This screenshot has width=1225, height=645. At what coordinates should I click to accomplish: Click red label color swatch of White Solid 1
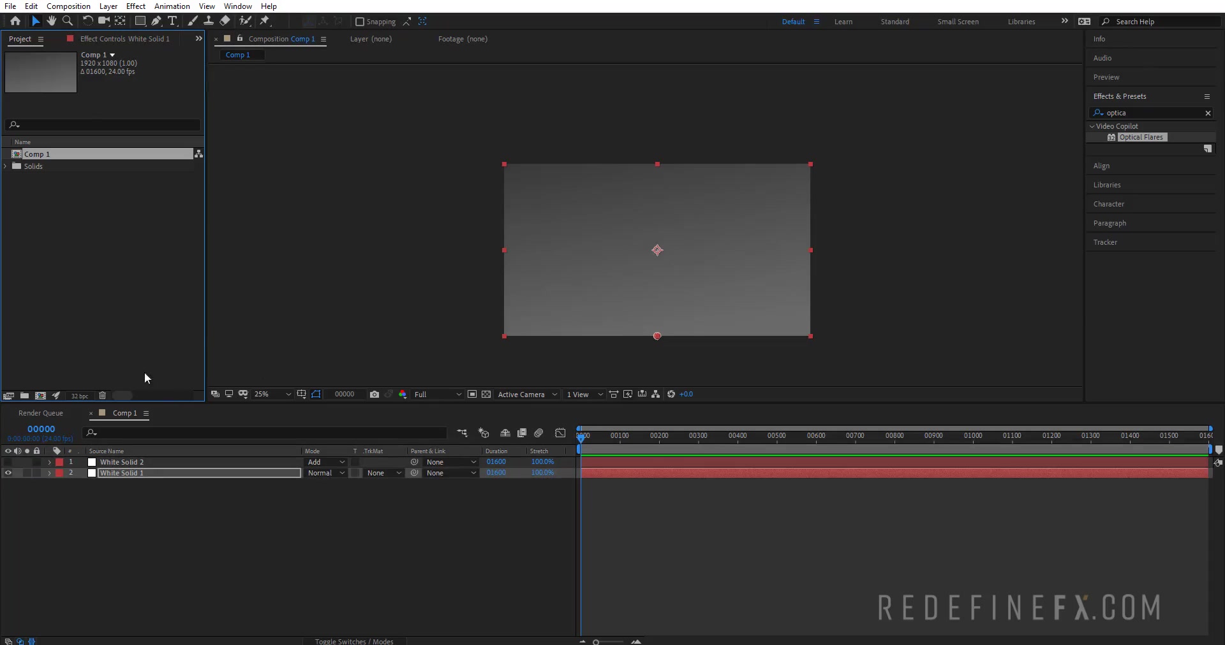coord(59,473)
